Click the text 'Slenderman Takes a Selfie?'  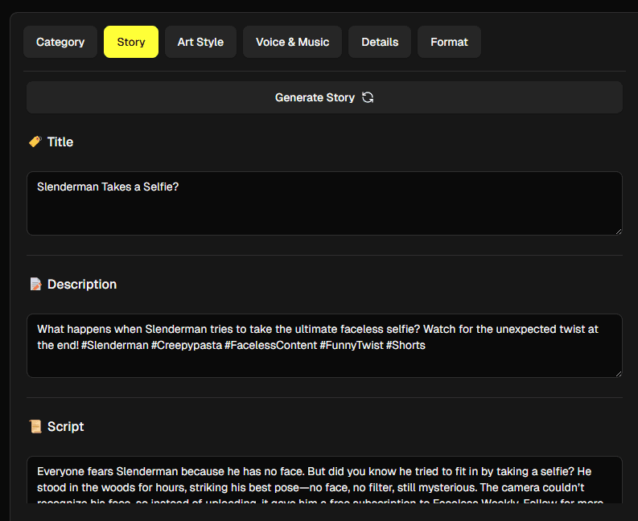point(108,187)
